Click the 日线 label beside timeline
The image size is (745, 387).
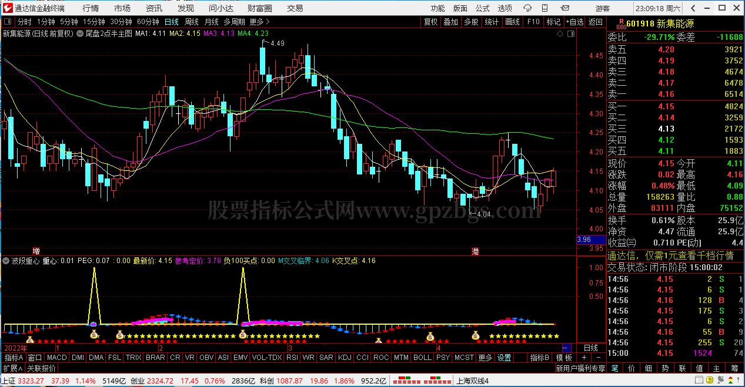[591, 348]
